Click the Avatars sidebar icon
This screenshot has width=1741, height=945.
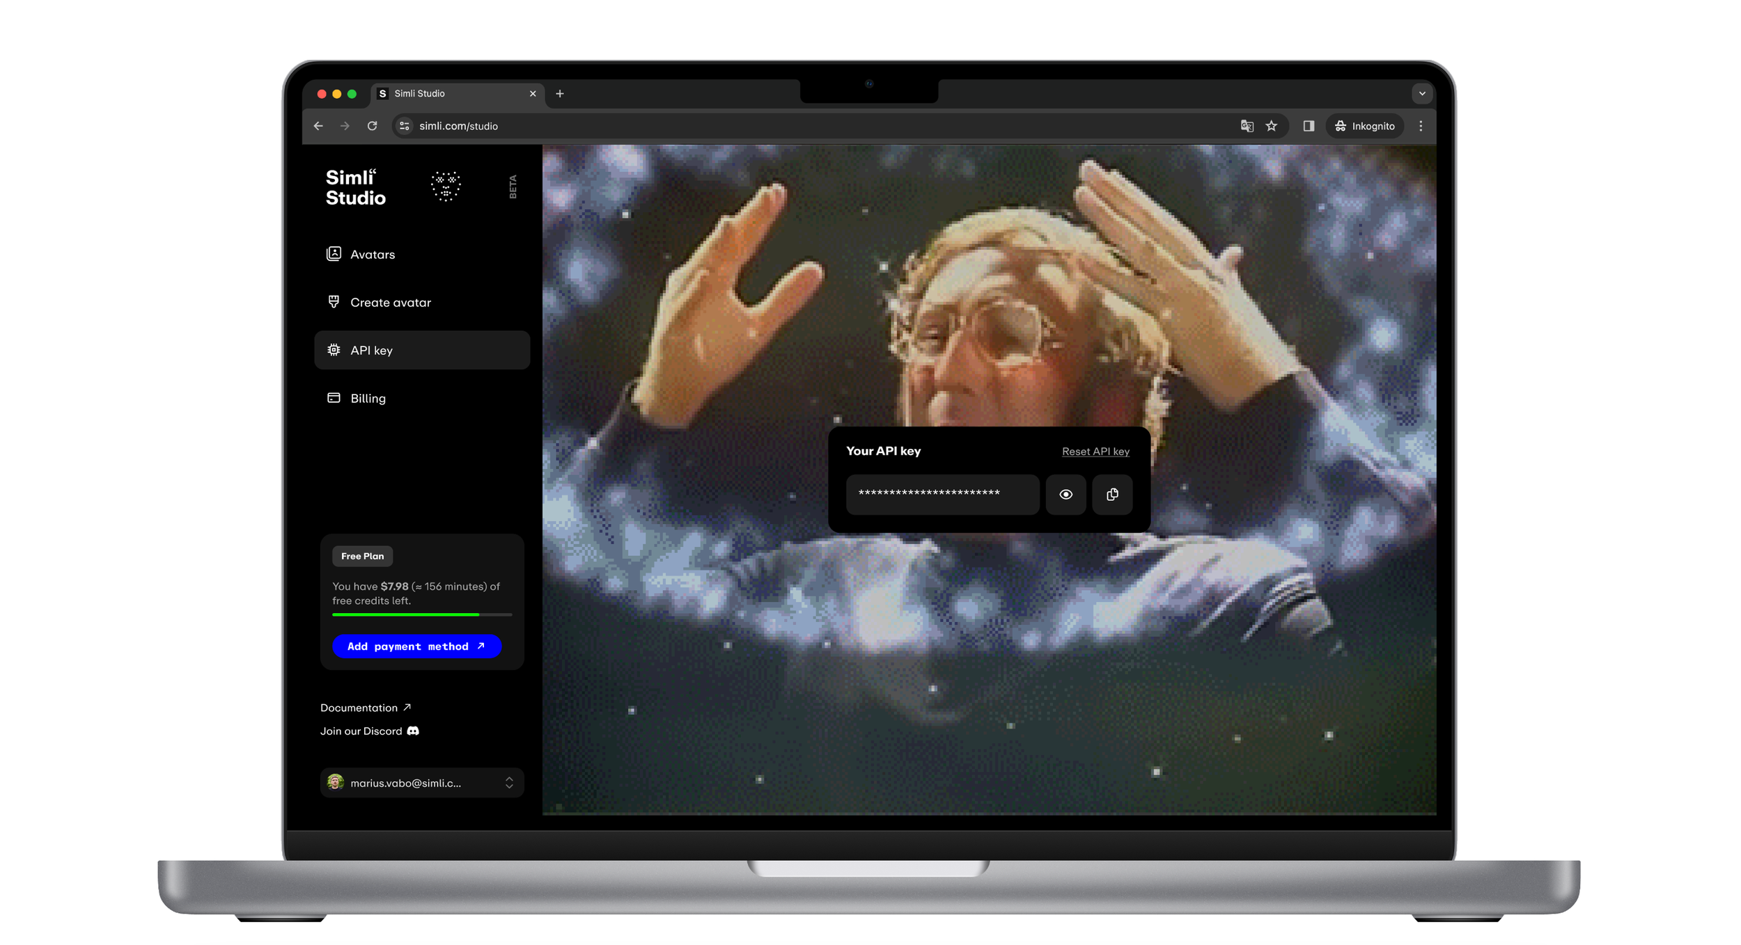[x=334, y=253]
